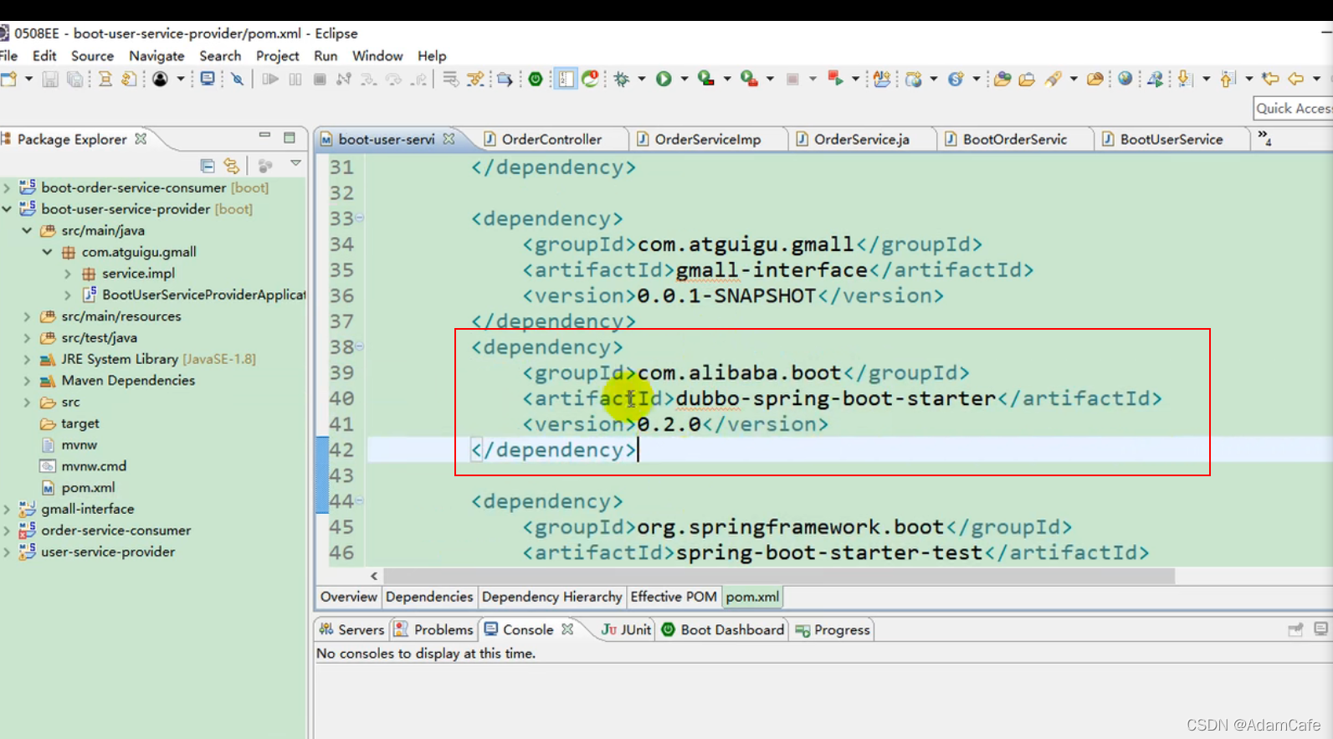
Task: Click the Previous Annotation icon
Action: (1228, 79)
